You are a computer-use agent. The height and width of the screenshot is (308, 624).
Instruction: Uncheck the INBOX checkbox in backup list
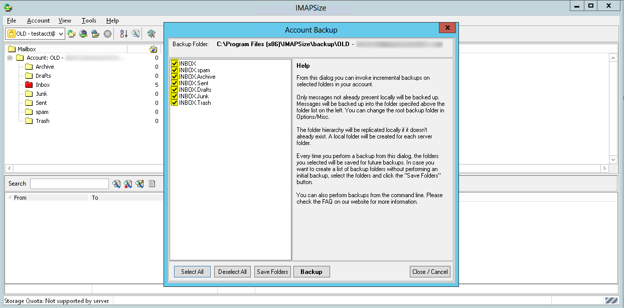(x=175, y=64)
